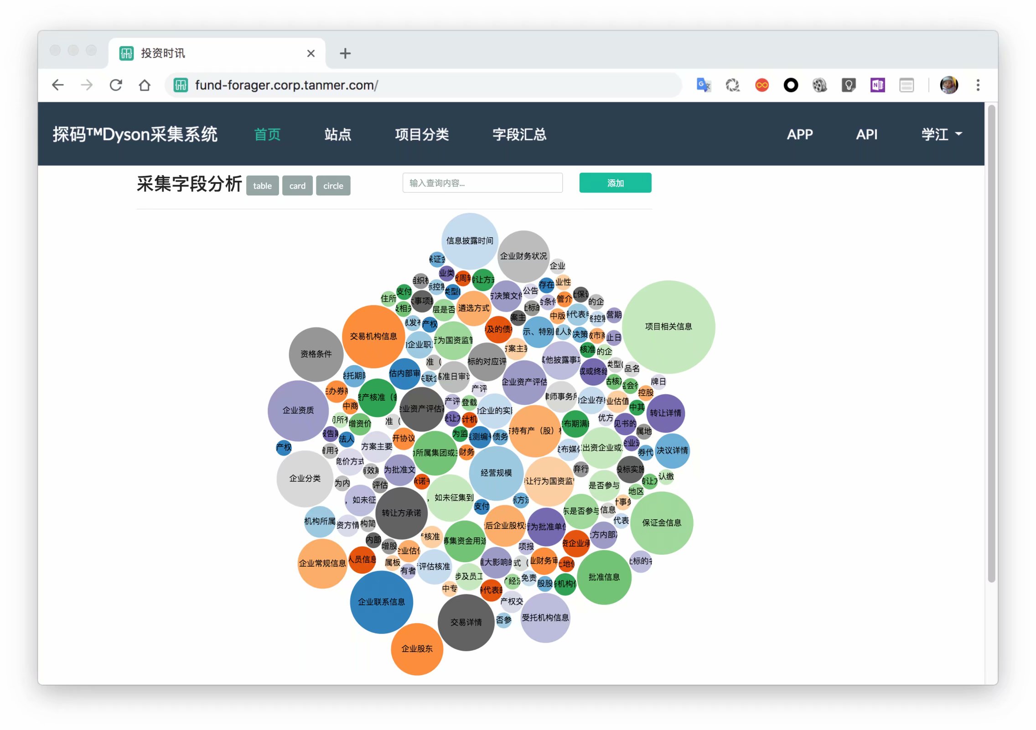Click the 受托机构信息 bubble
Viewport: 1036px width, 730px height.
545,618
